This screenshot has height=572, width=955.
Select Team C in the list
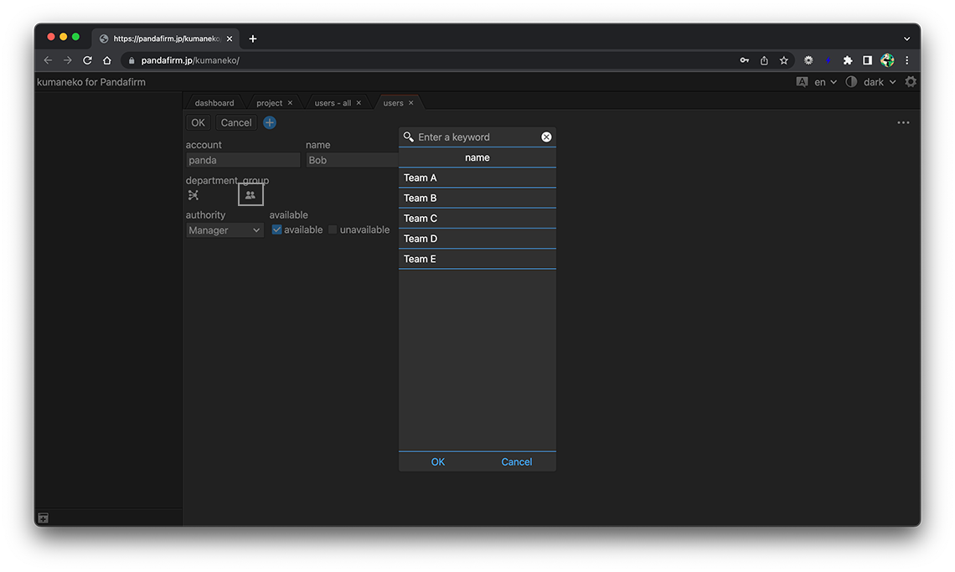point(477,219)
